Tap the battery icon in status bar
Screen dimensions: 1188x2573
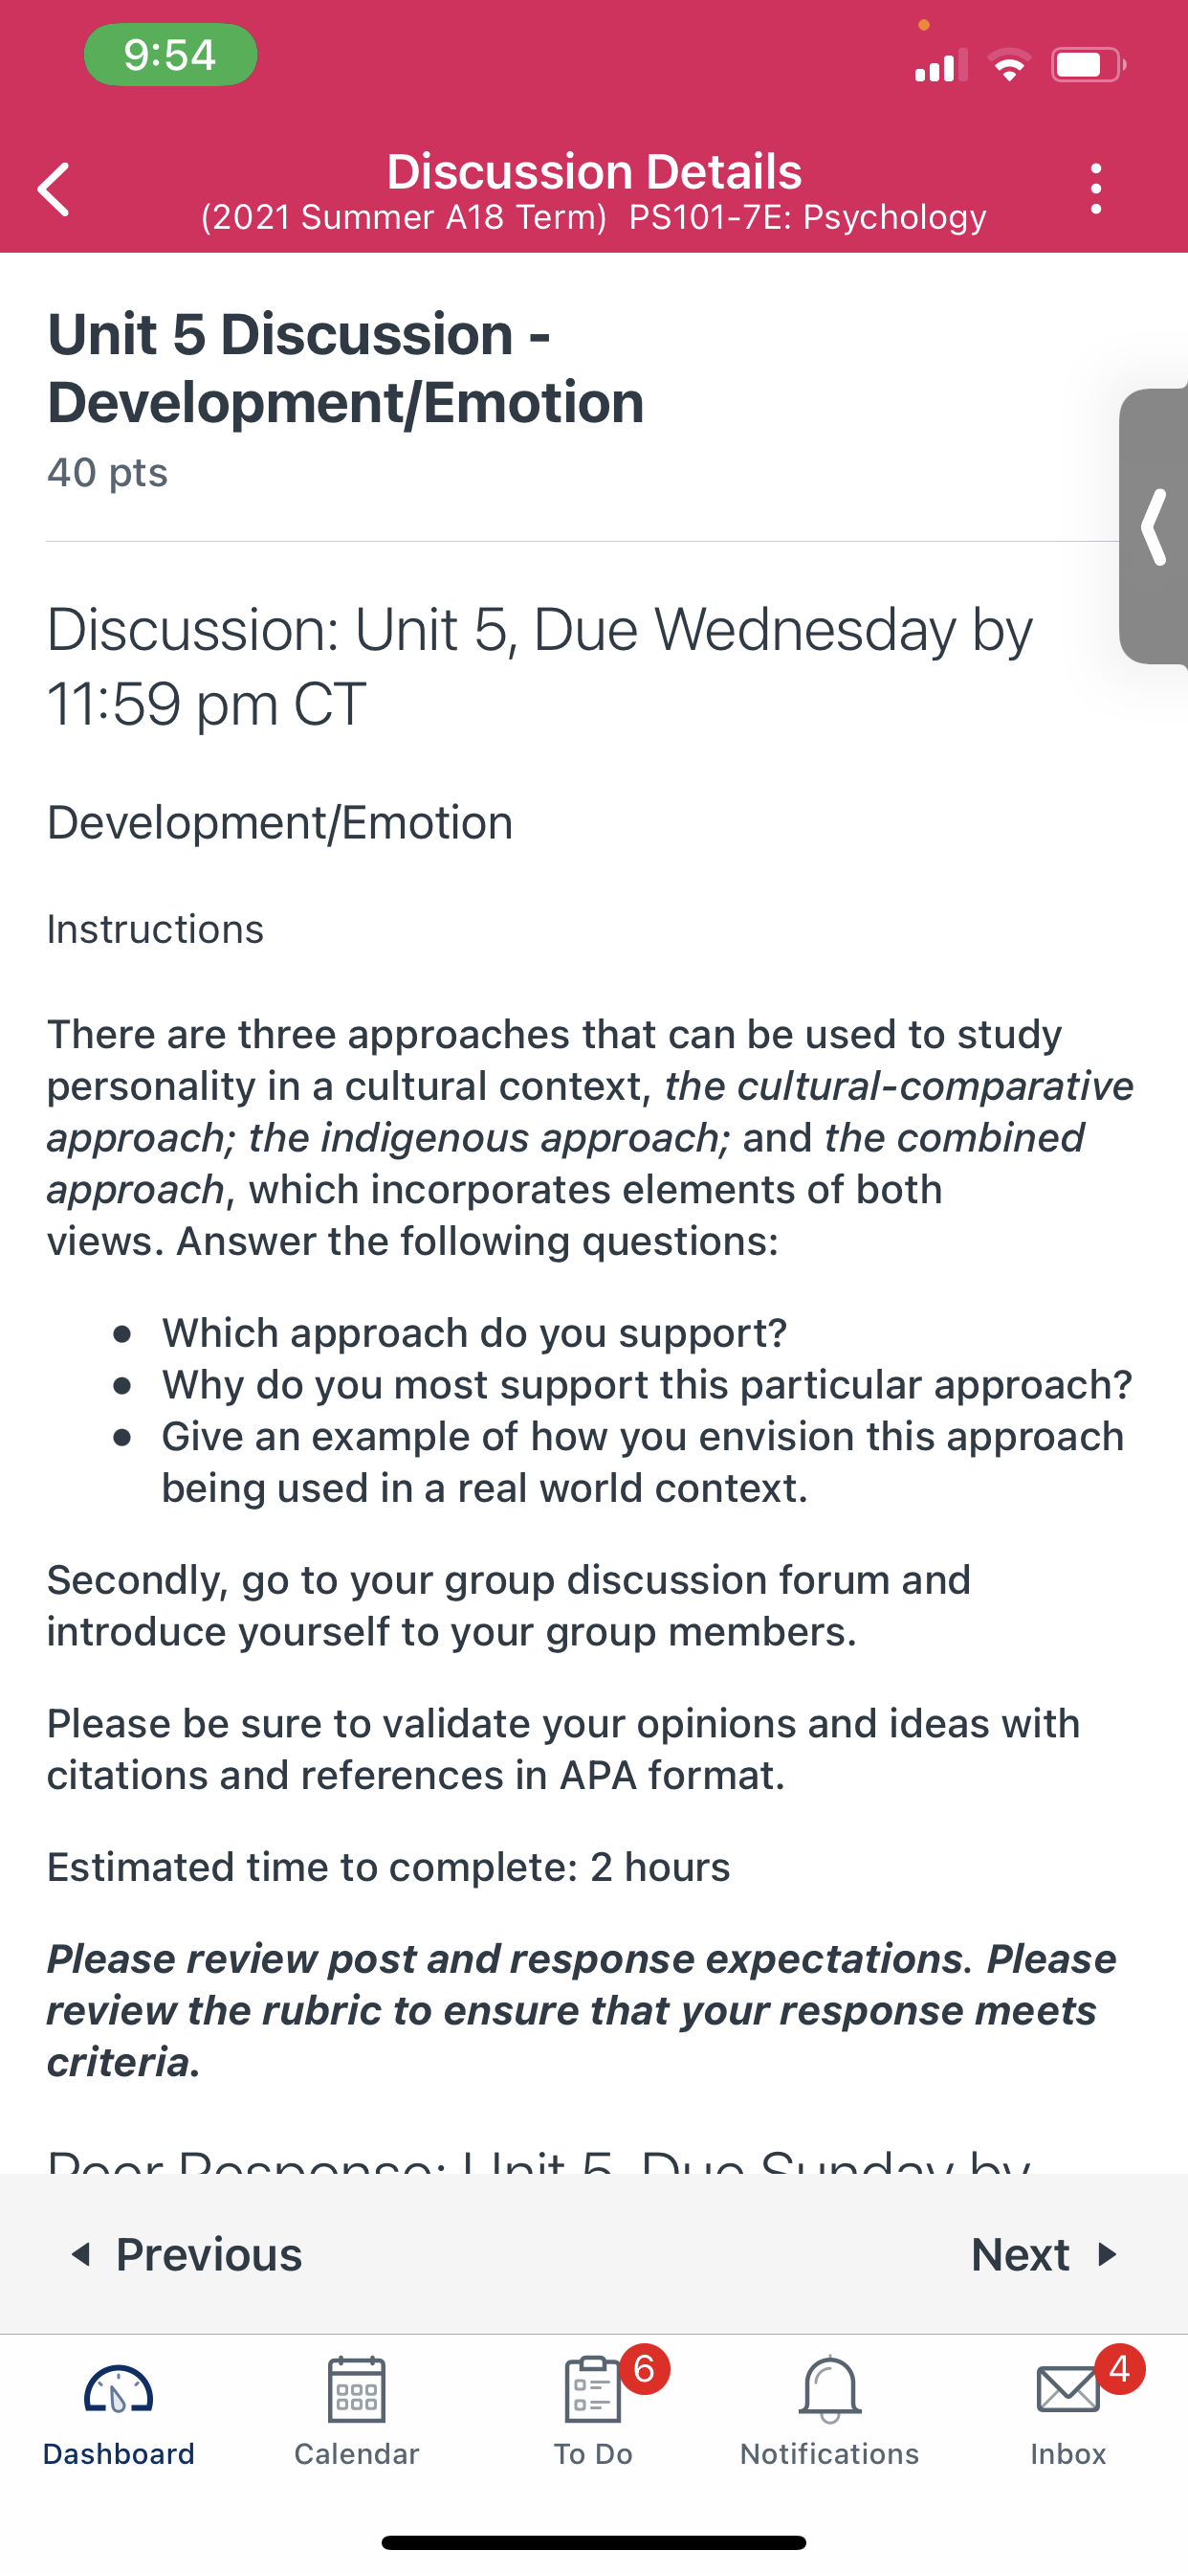(x=1089, y=66)
